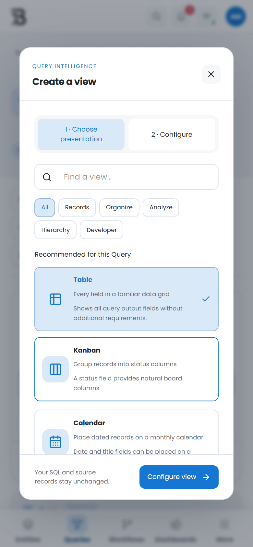Filter views by Developer
This screenshot has width=253, height=547.
point(102,230)
